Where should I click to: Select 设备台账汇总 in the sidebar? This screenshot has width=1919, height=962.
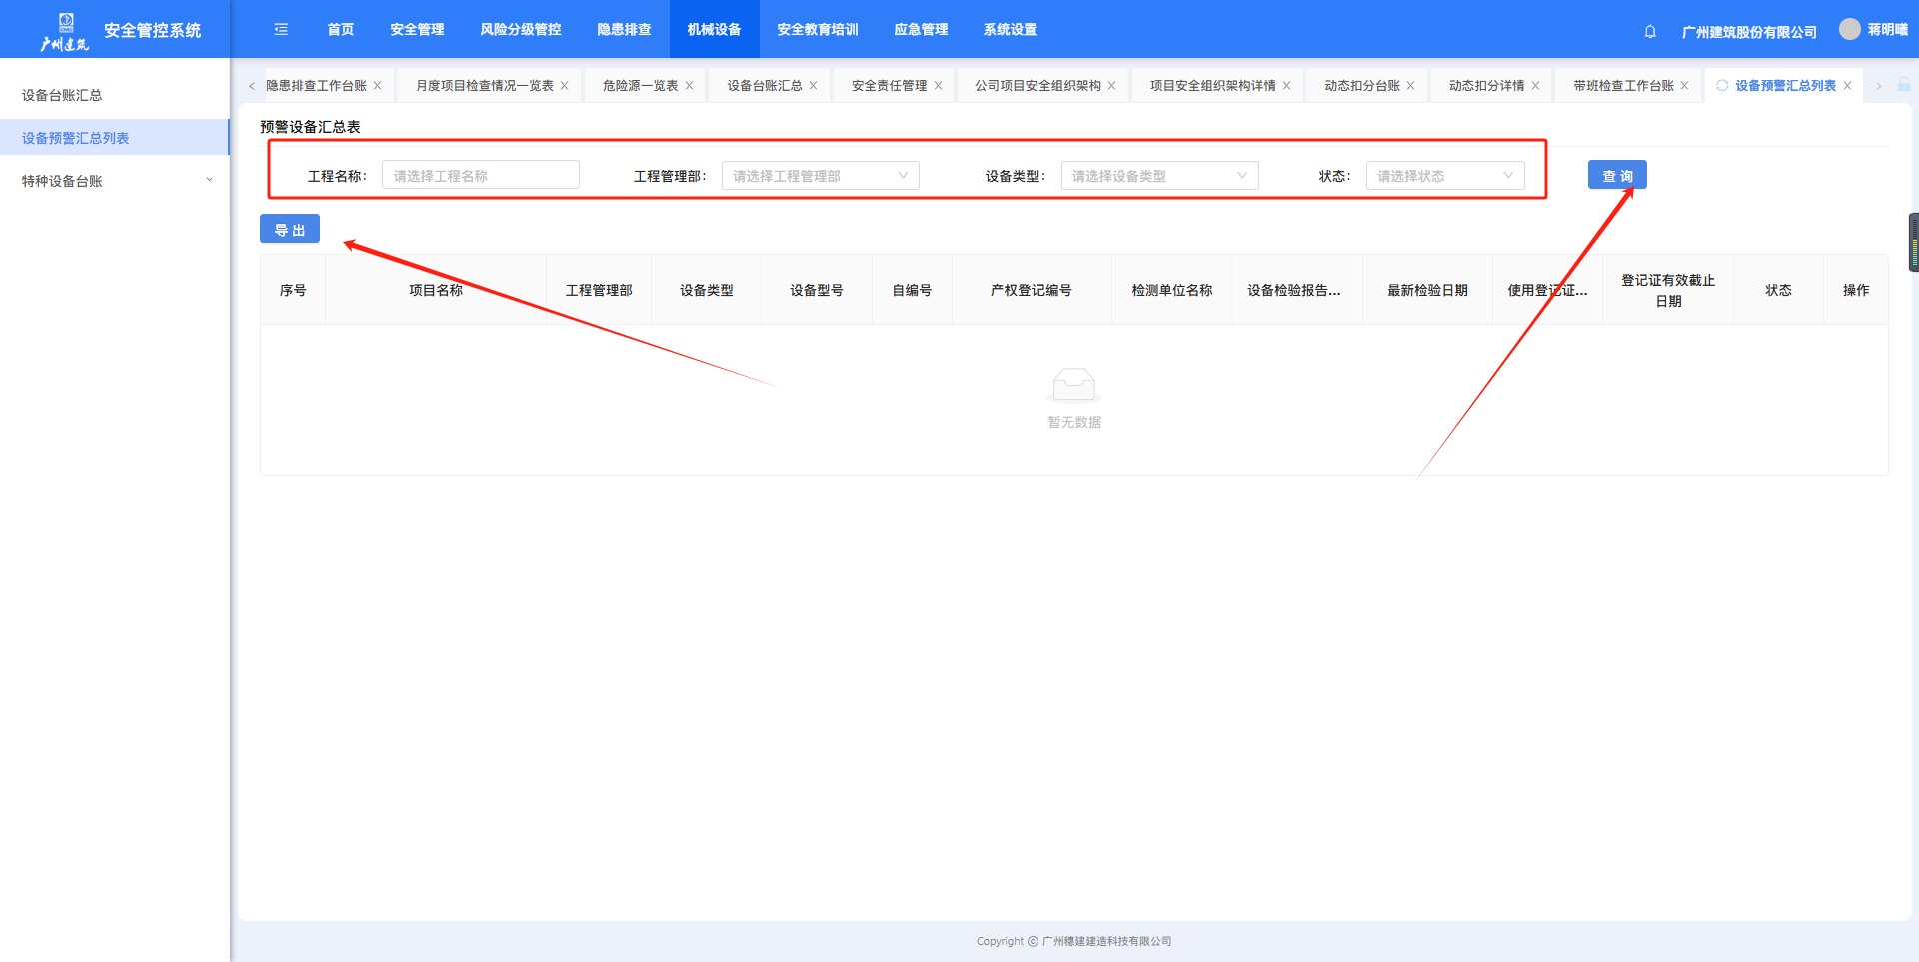coord(62,95)
